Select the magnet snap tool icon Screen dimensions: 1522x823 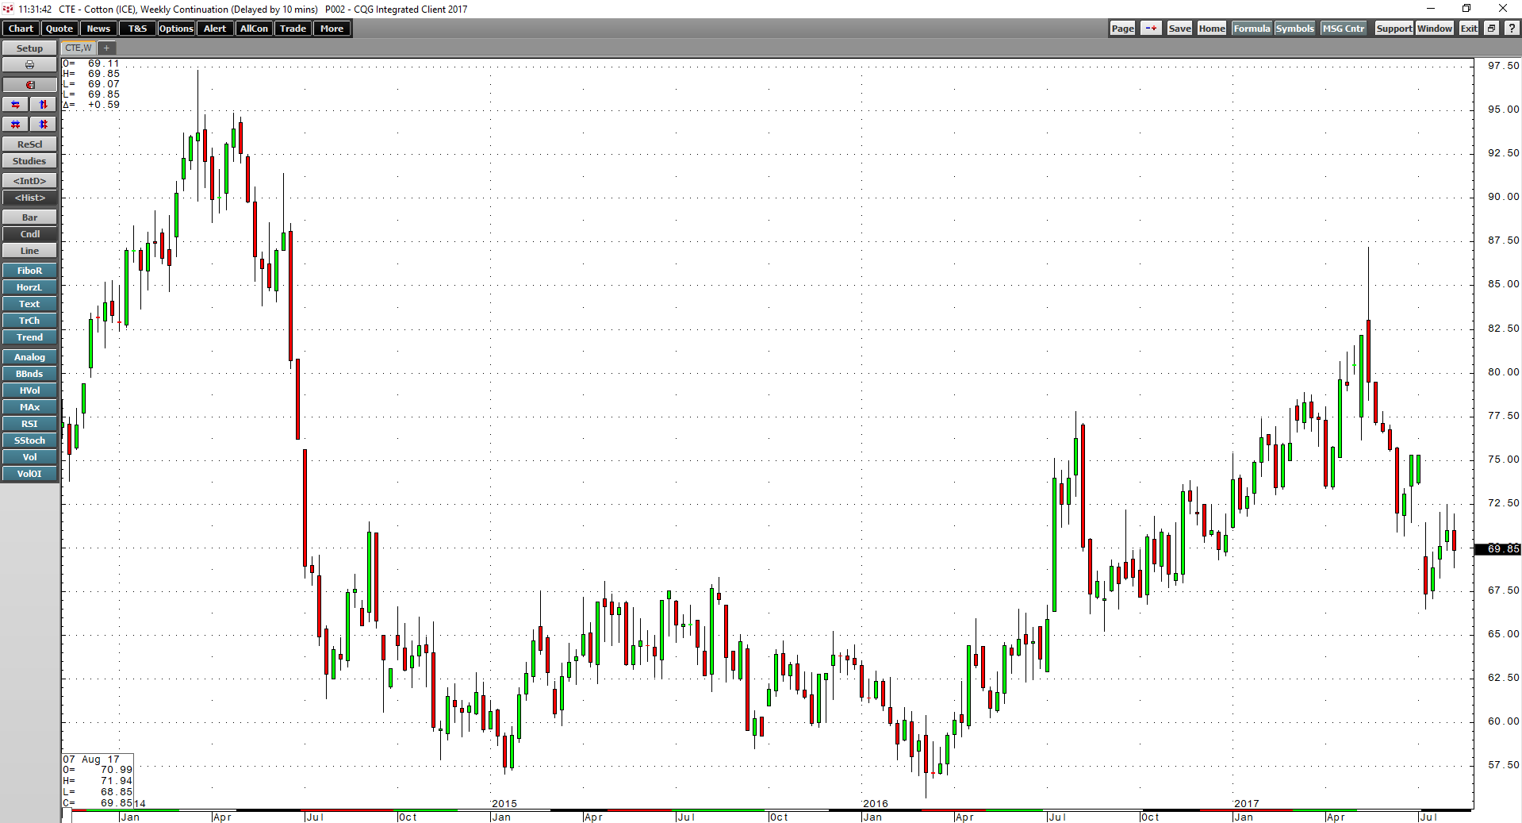tap(29, 84)
